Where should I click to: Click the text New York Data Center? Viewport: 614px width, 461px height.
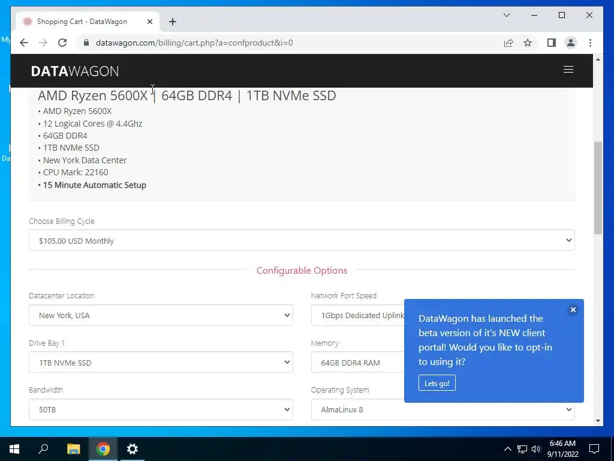85,160
